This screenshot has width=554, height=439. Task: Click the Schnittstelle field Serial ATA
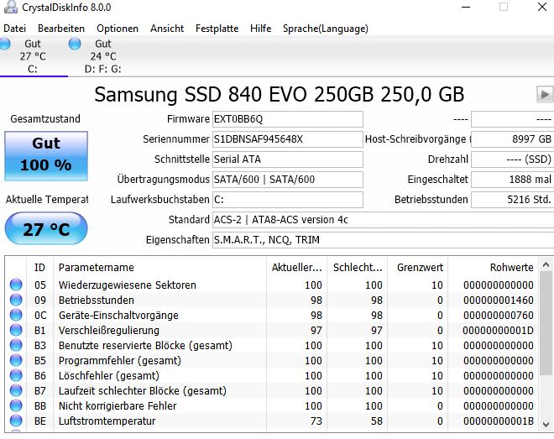288,159
